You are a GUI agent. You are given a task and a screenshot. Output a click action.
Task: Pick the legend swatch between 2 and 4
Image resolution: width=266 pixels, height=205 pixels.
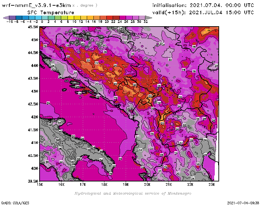click(x=52, y=18)
